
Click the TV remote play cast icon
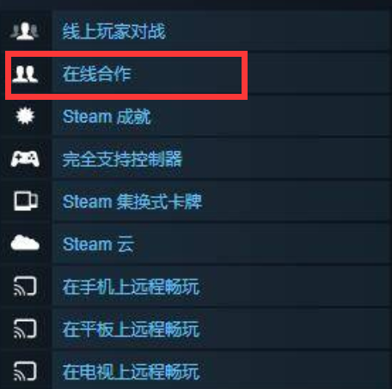[25, 371]
